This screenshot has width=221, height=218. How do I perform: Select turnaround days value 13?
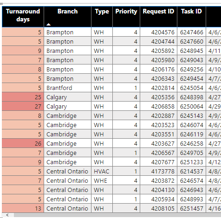coord(23,208)
